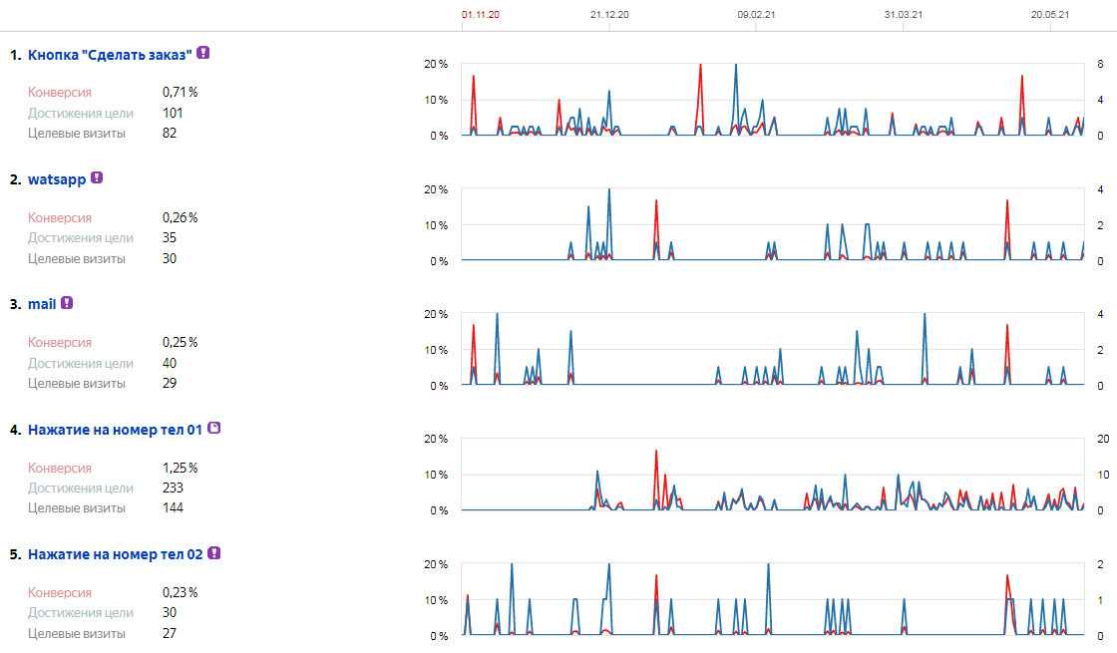This screenshot has height=653, width=1117.
Task: Click target visits value 82
Action: pos(170,134)
